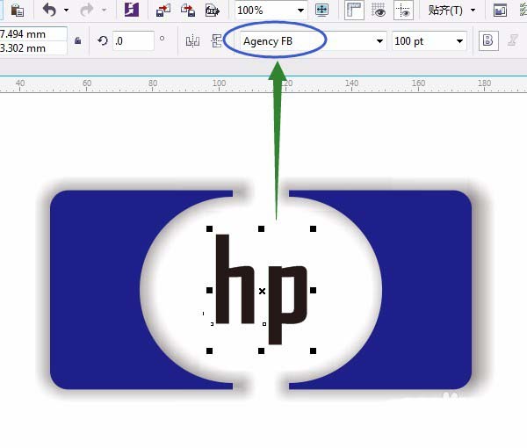The image size is (527, 448).
Task: Toggle bold formatting
Action: pyautogui.click(x=488, y=40)
